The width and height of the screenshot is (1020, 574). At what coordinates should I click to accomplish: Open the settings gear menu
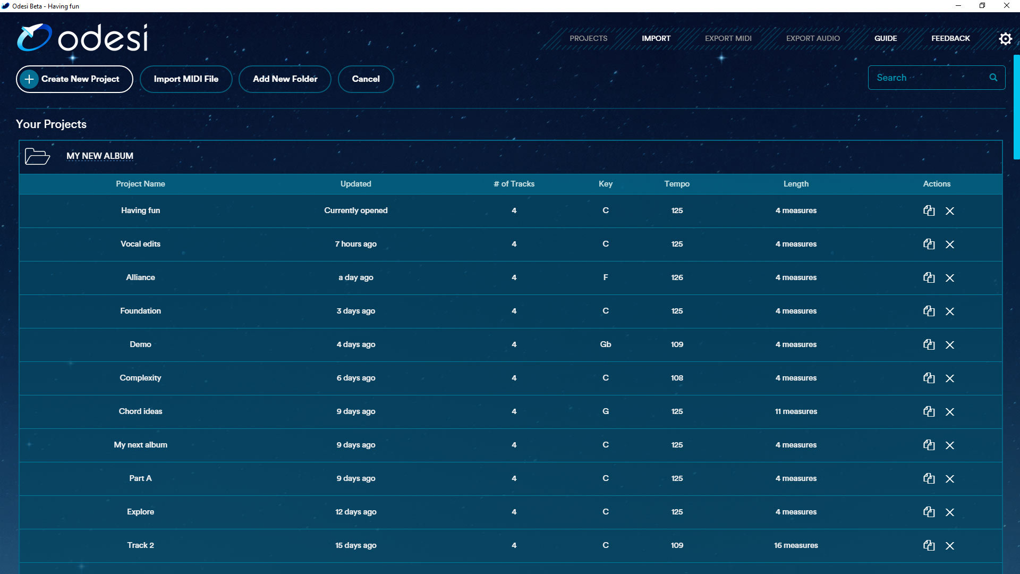pyautogui.click(x=1005, y=38)
